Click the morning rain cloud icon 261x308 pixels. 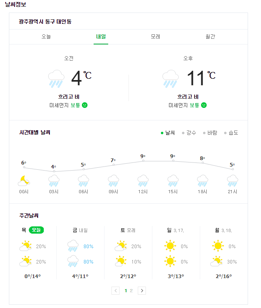pyautogui.click(x=56, y=78)
